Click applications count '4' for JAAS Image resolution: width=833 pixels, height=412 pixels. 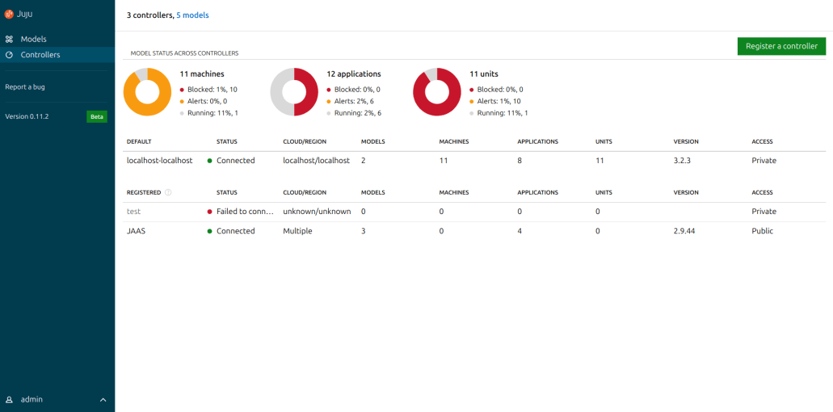click(520, 231)
